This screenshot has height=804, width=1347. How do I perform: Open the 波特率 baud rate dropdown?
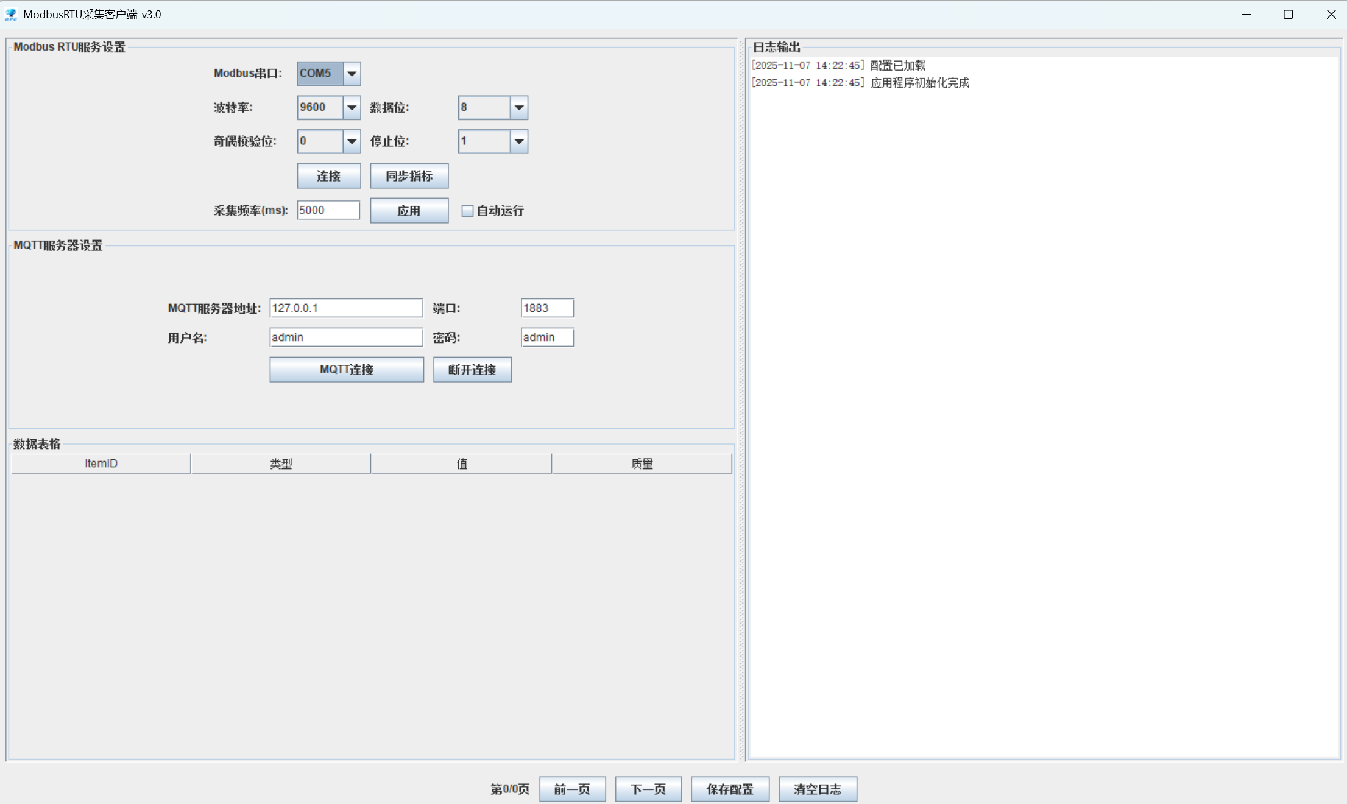click(x=352, y=107)
